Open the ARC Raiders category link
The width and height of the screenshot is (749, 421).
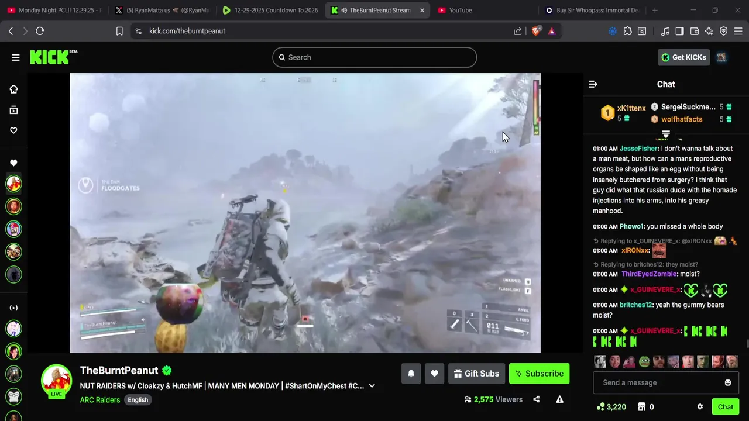pos(100,400)
